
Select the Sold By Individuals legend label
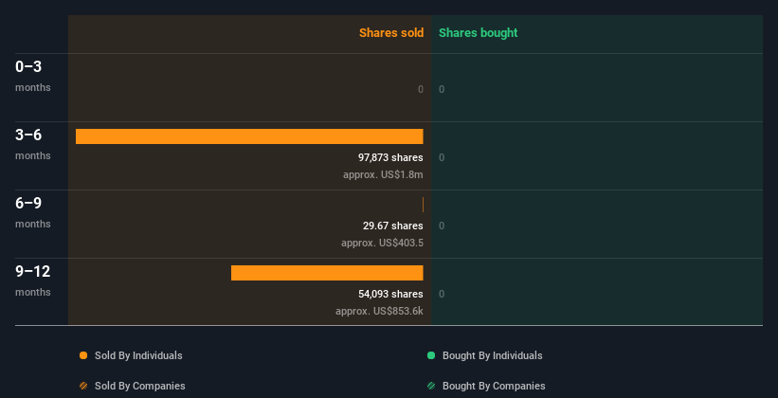[x=138, y=355]
